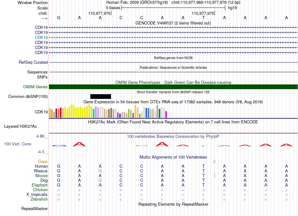Click the RepeatMasker track label
The width and height of the screenshot is (298, 216).
tap(35, 208)
